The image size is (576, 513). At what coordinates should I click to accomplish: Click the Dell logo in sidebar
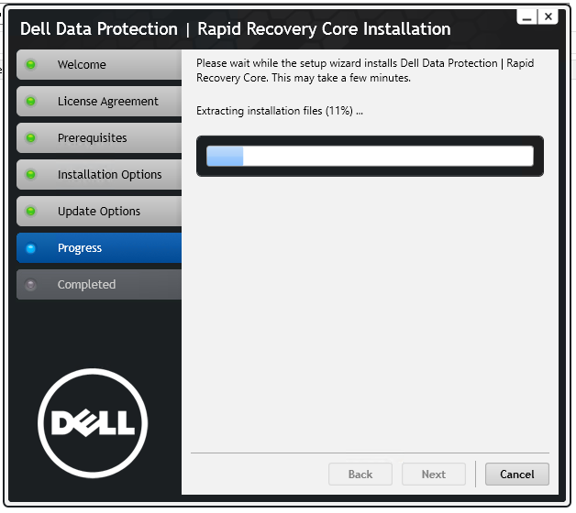click(93, 423)
